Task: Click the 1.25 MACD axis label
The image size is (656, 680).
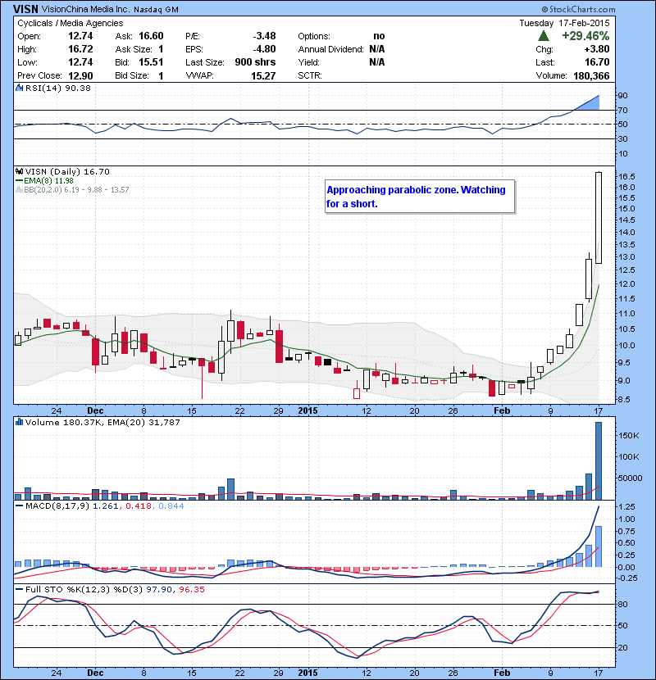Action: [626, 506]
